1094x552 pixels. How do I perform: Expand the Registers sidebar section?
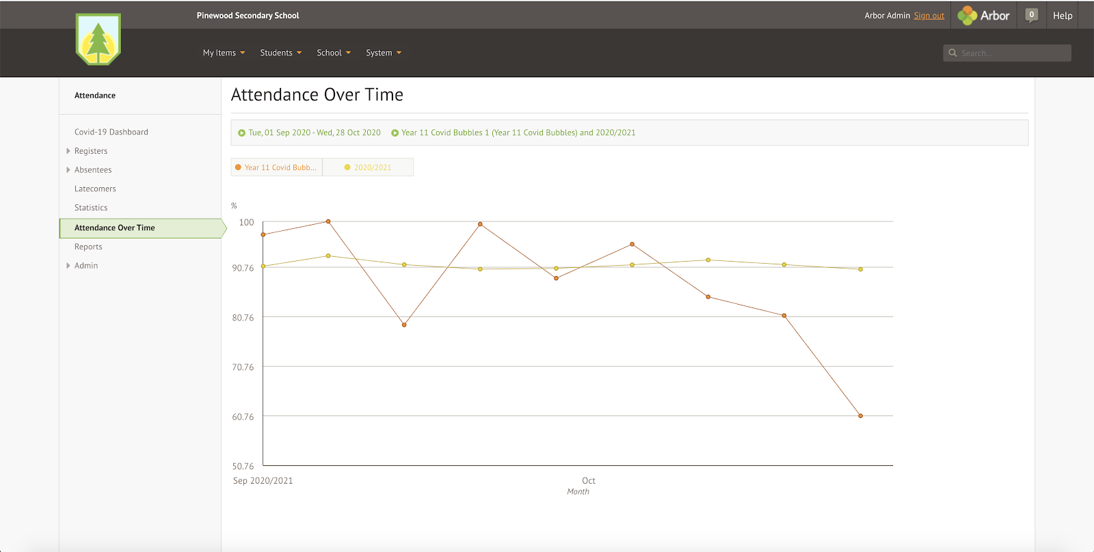pyautogui.click(x=68, y=151)
